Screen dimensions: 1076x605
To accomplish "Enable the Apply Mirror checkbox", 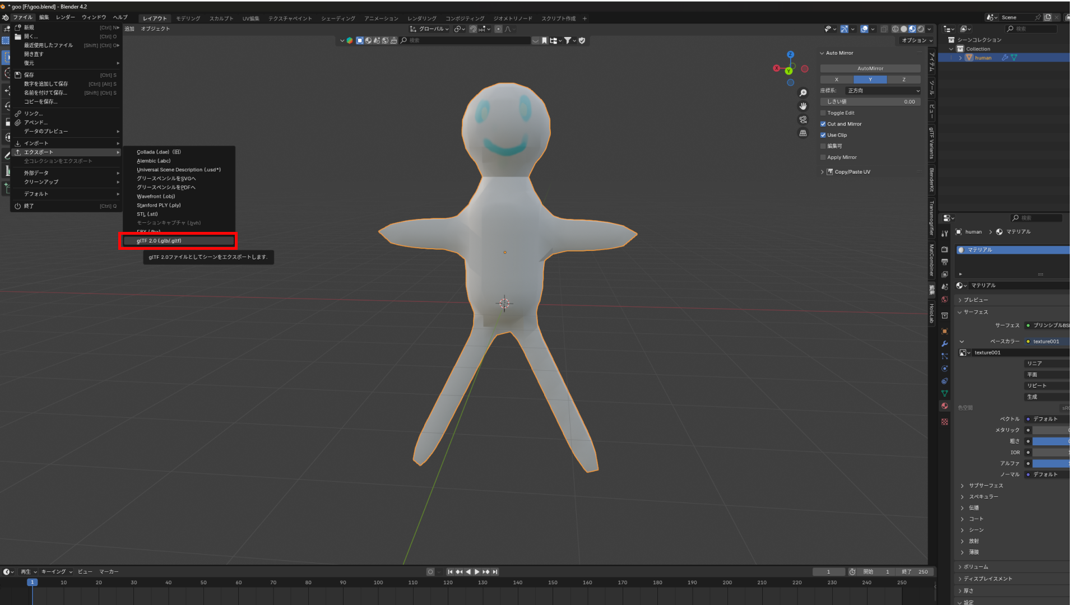I will (823, 157).
